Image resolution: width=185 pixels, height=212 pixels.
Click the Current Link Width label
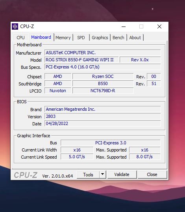tap(39, 150)
